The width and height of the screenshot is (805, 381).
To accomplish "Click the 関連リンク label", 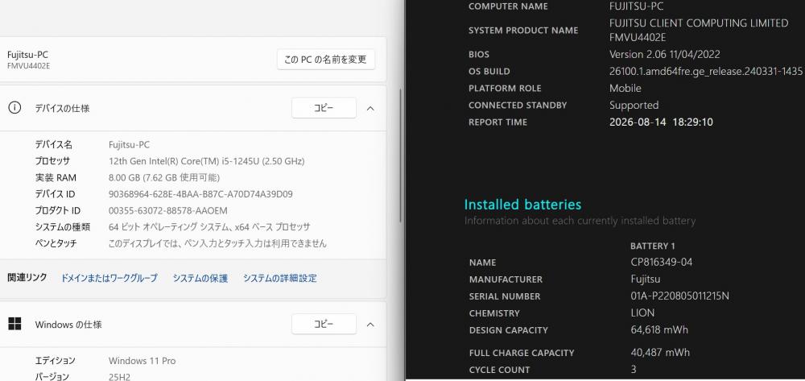I will point(27,278).
